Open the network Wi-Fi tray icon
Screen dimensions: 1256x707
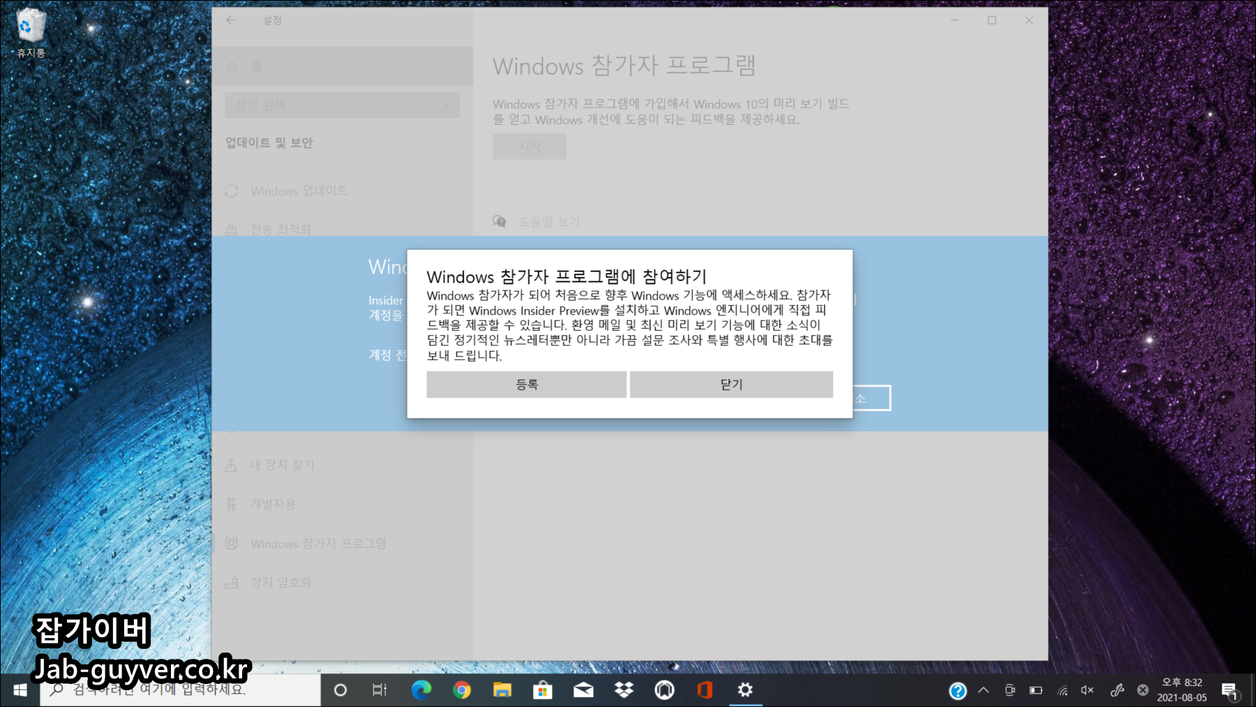[x=1063, y=690]
